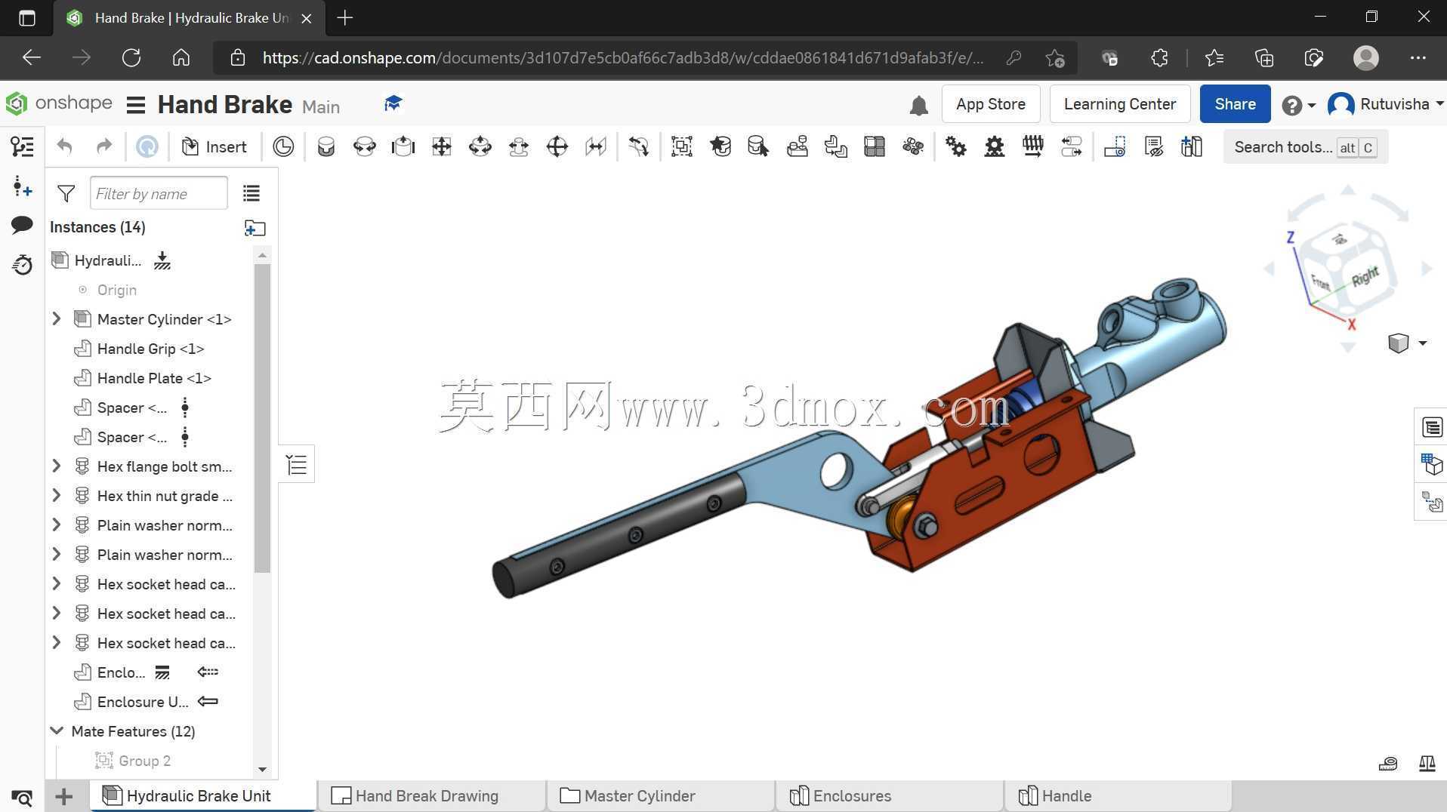Click the filter funnel icon
The image size is (1447, 812).
pyautogui.click(x=66, y=194)
